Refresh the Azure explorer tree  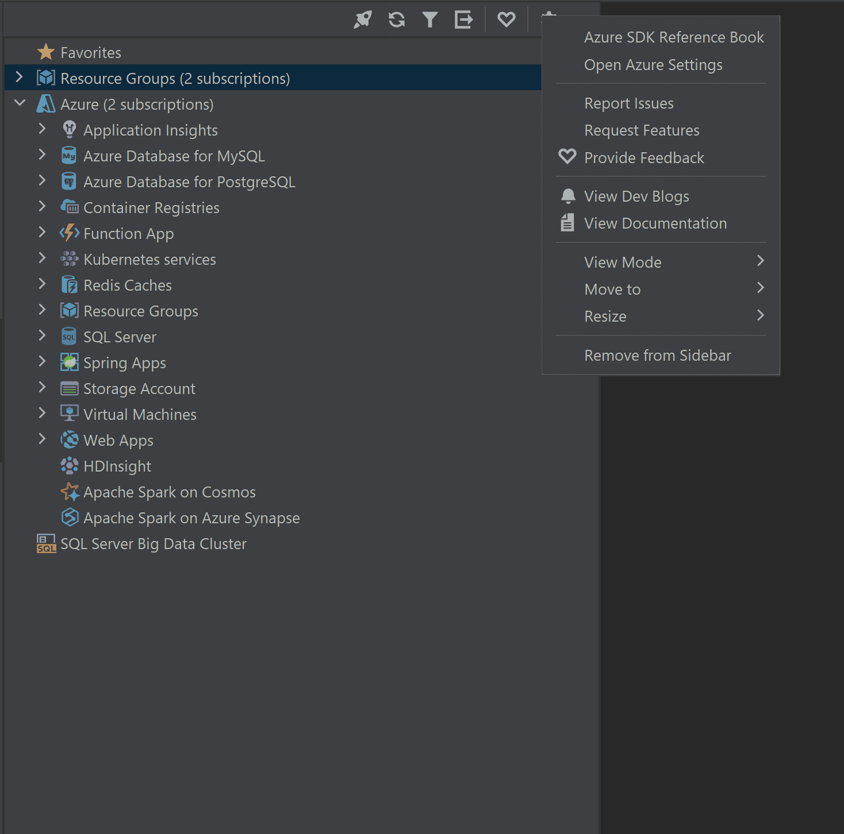coord(397,20)
